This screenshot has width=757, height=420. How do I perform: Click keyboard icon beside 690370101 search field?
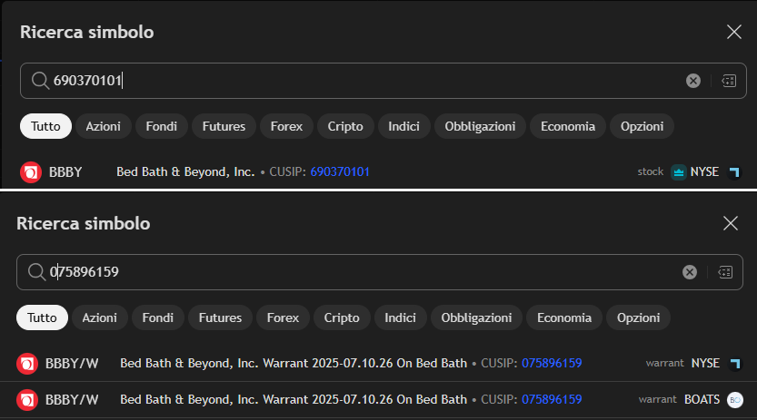click(729, 81)
